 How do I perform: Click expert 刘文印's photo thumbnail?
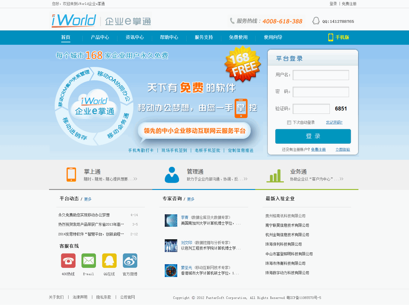pyautogui.click(x=171, y=246)
